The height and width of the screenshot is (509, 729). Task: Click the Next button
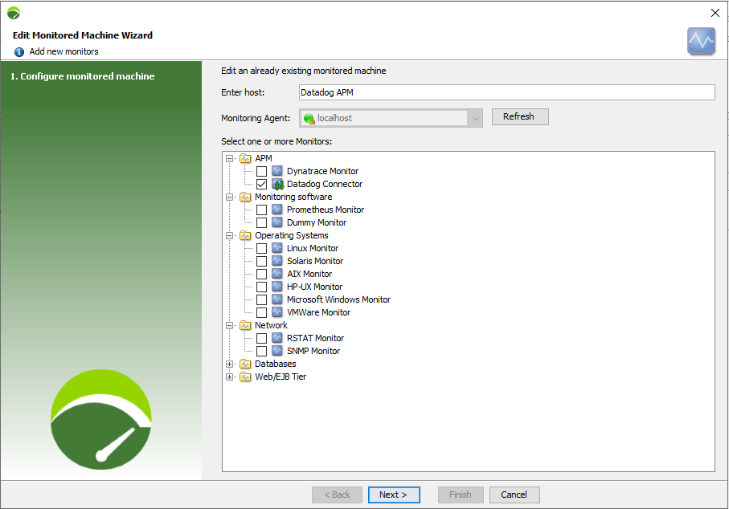394,495
